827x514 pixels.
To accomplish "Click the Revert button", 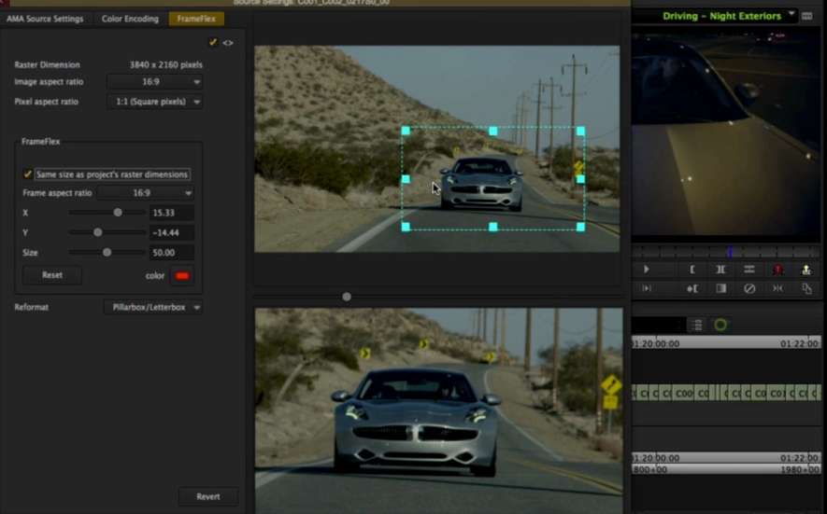I will click(x=208, y=496).
